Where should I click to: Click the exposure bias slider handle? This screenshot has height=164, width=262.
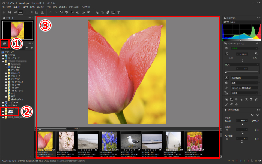242,61
